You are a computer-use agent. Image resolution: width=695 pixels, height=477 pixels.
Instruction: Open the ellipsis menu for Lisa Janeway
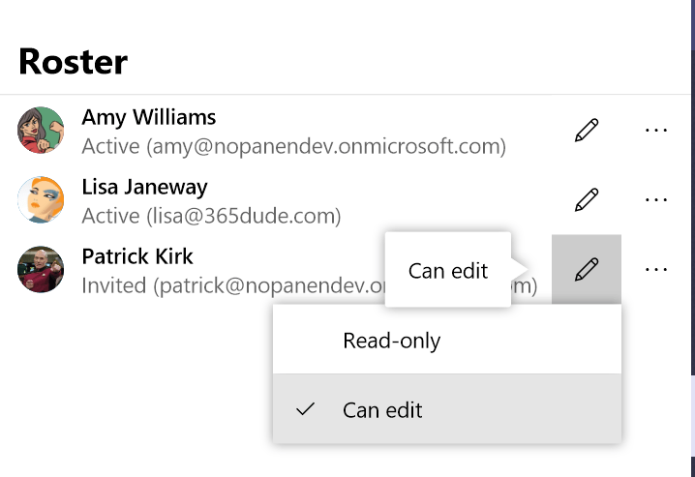pyautogui.click(x=656, y=200)
